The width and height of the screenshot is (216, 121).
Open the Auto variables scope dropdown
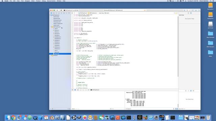click(74, 109)
